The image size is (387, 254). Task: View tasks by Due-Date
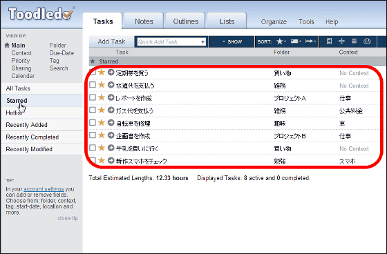(62, 53)
